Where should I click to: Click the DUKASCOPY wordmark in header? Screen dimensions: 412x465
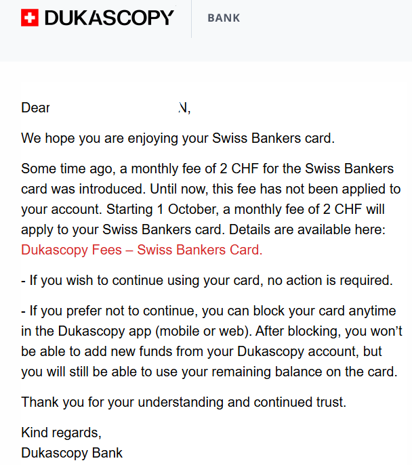tap(109, 18)
